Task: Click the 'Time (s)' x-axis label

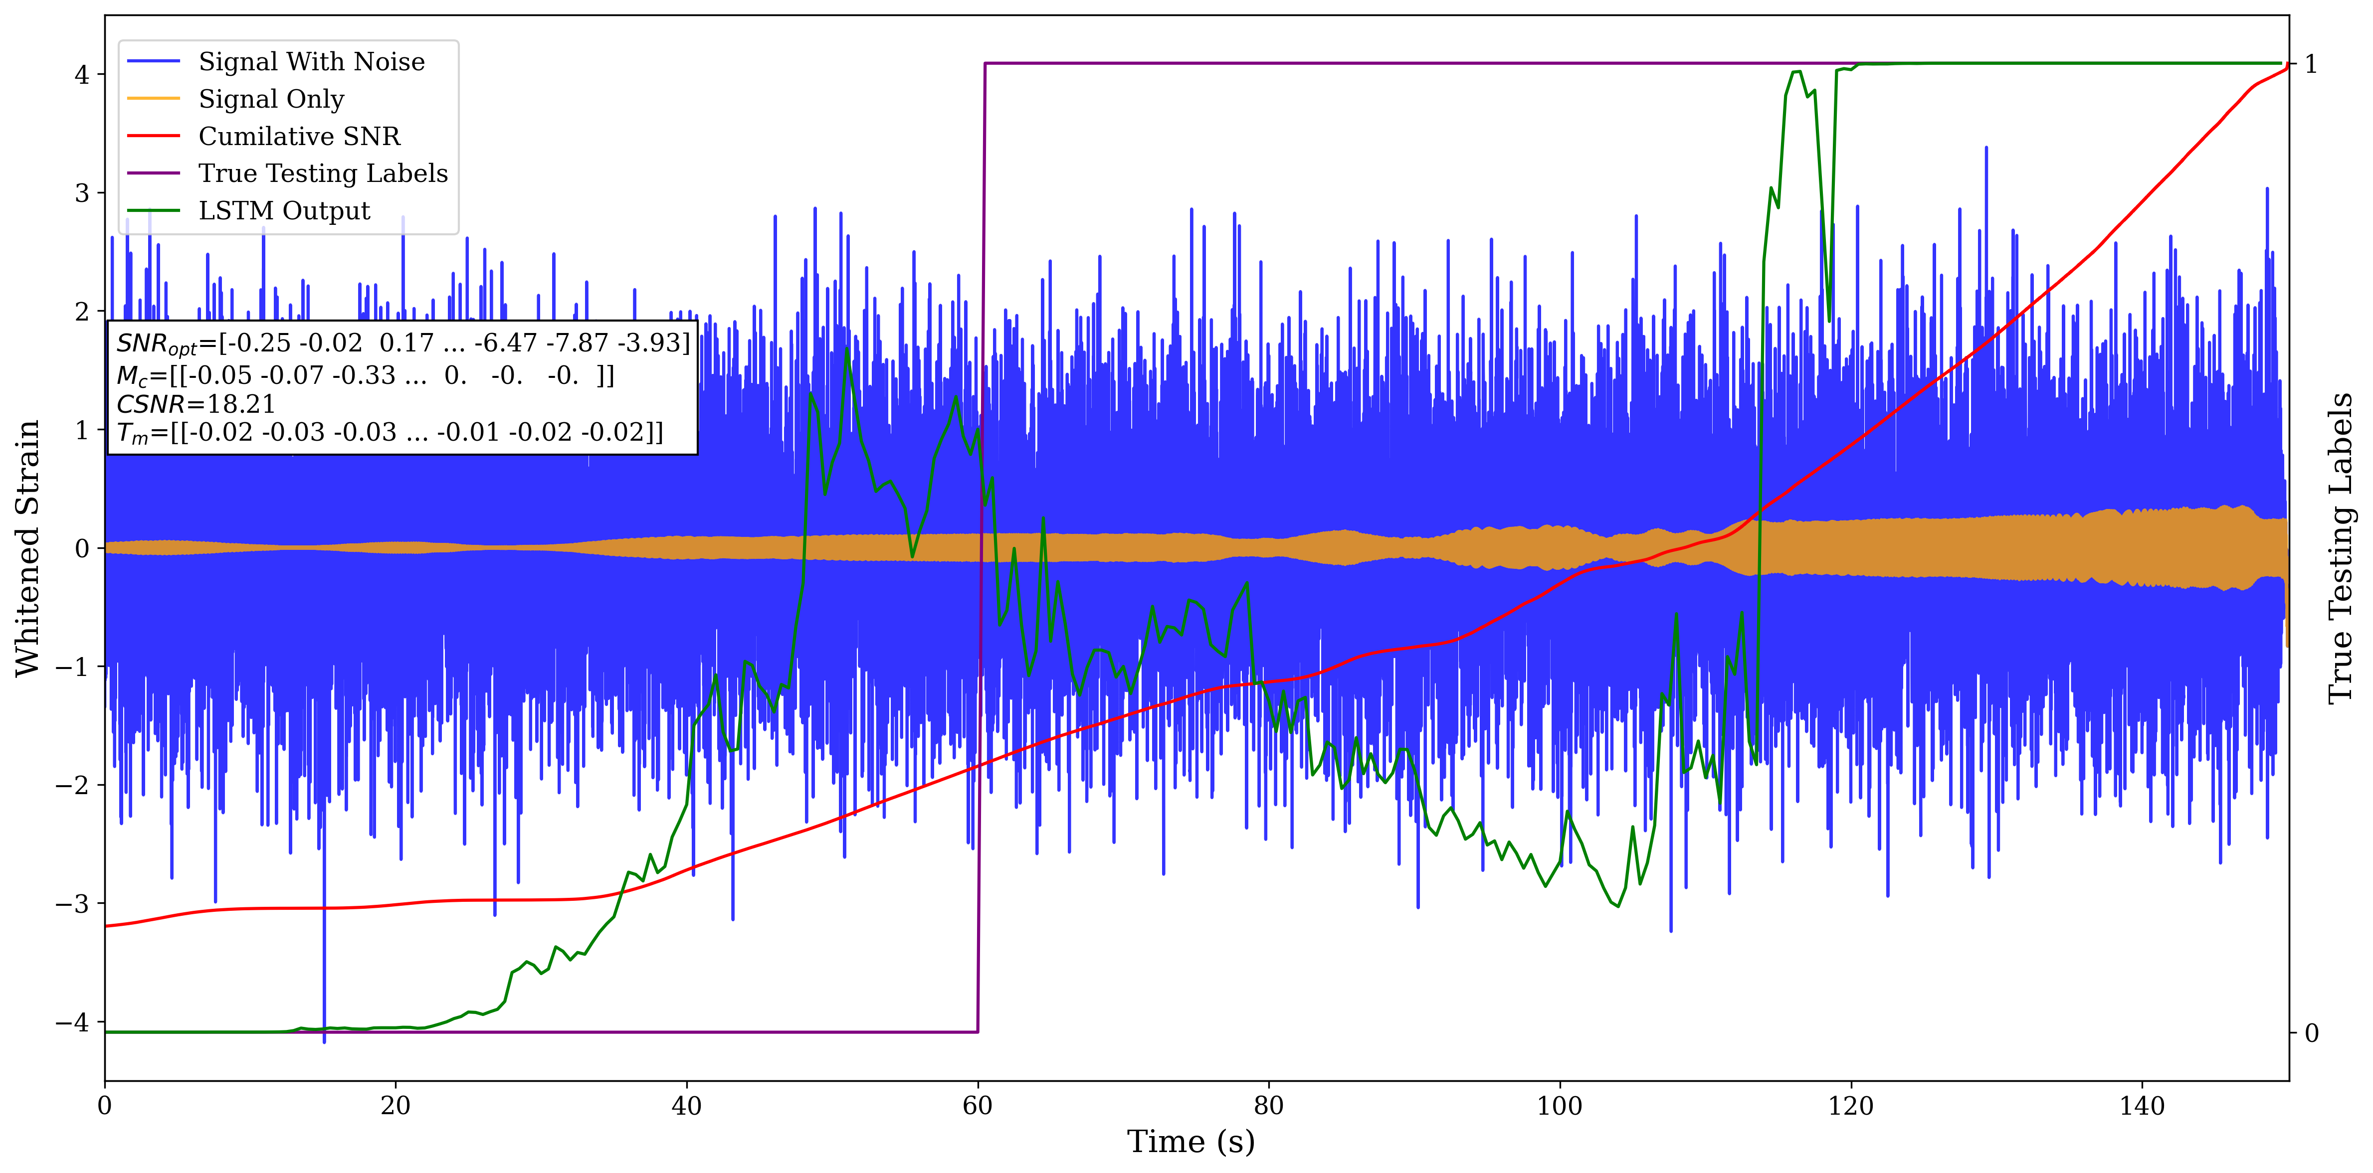Action: click(1190, 1142)
